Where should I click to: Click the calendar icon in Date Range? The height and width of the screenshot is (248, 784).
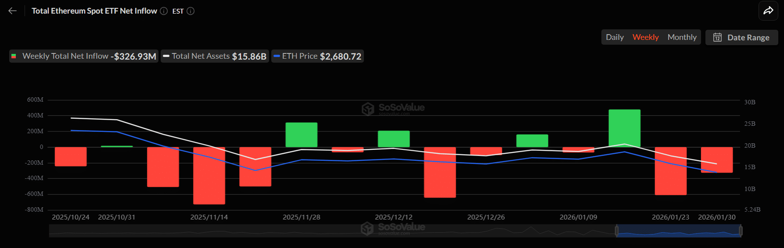[x=717, y=37]
